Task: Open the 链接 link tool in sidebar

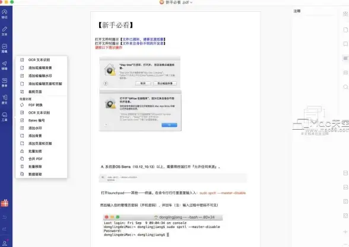Action: 5,65
